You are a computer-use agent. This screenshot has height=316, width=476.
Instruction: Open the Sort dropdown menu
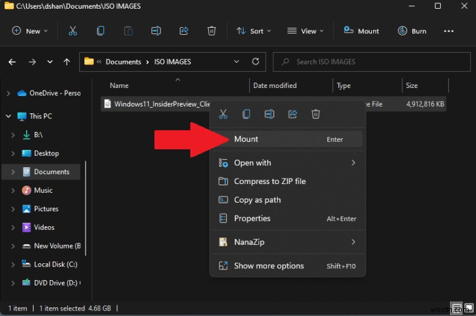point(253,31)
